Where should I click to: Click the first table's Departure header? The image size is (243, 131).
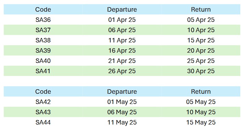[122, 10]
